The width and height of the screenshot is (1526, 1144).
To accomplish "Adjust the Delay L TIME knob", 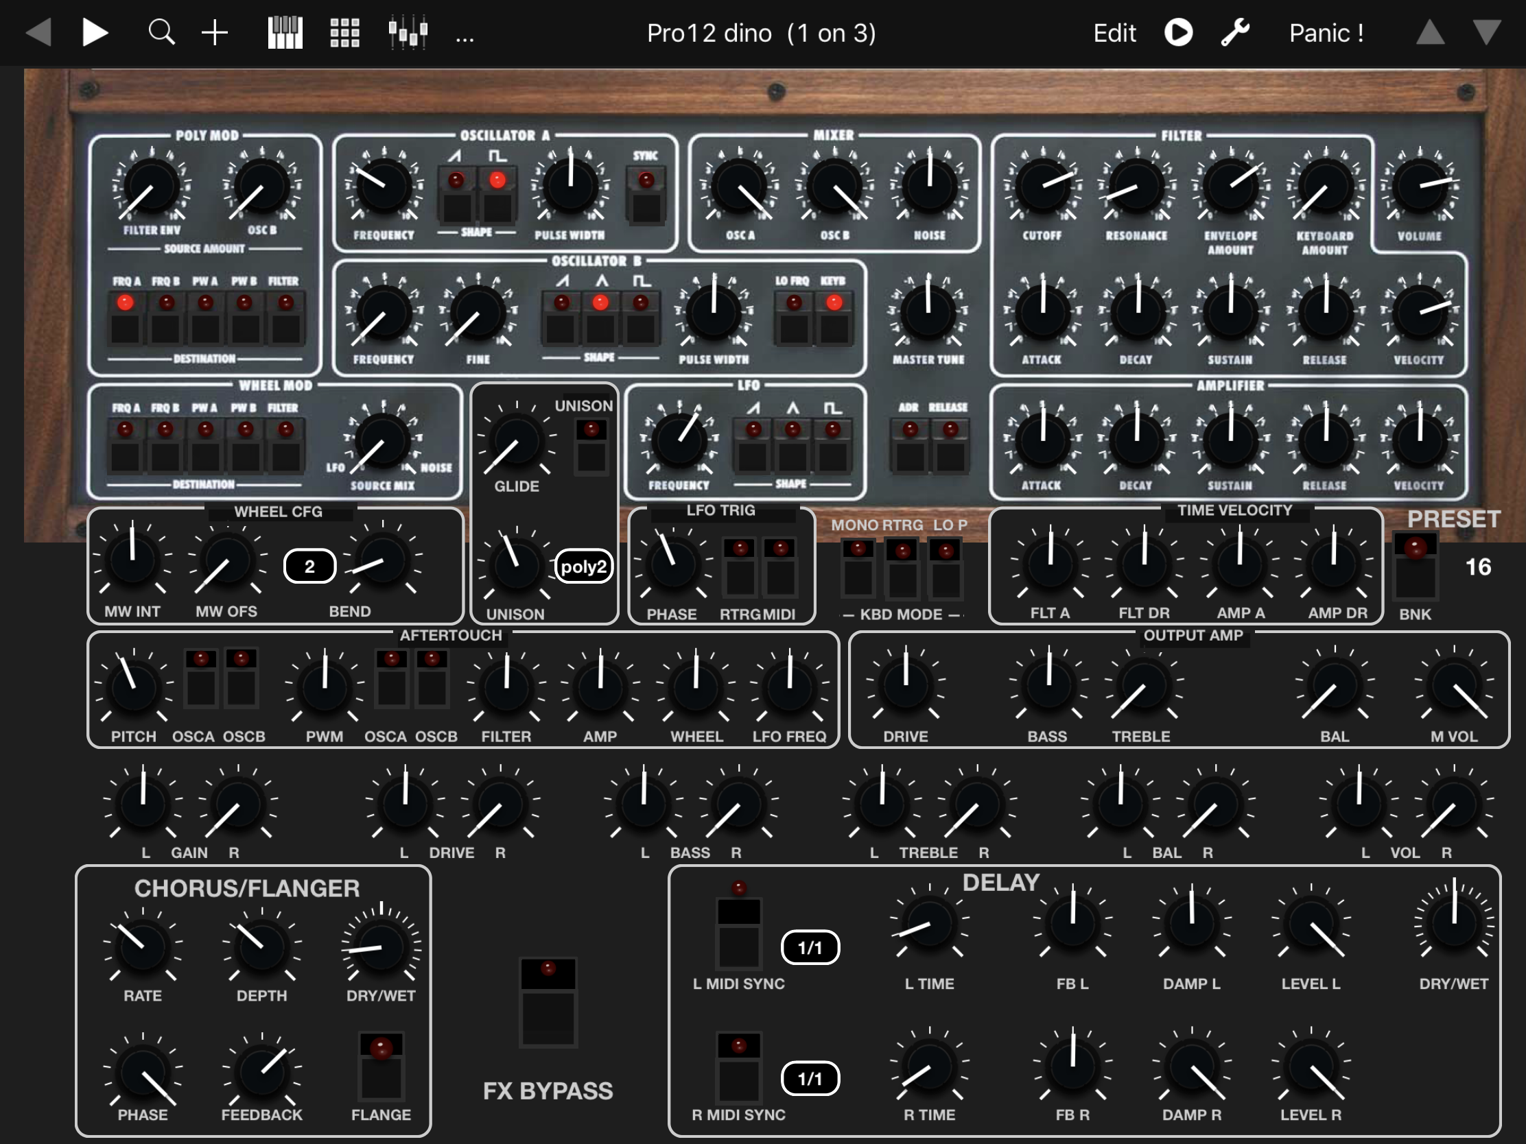I will click(929, 923).
